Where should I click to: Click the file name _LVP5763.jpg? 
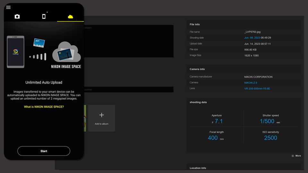click(x=252, y=32)
